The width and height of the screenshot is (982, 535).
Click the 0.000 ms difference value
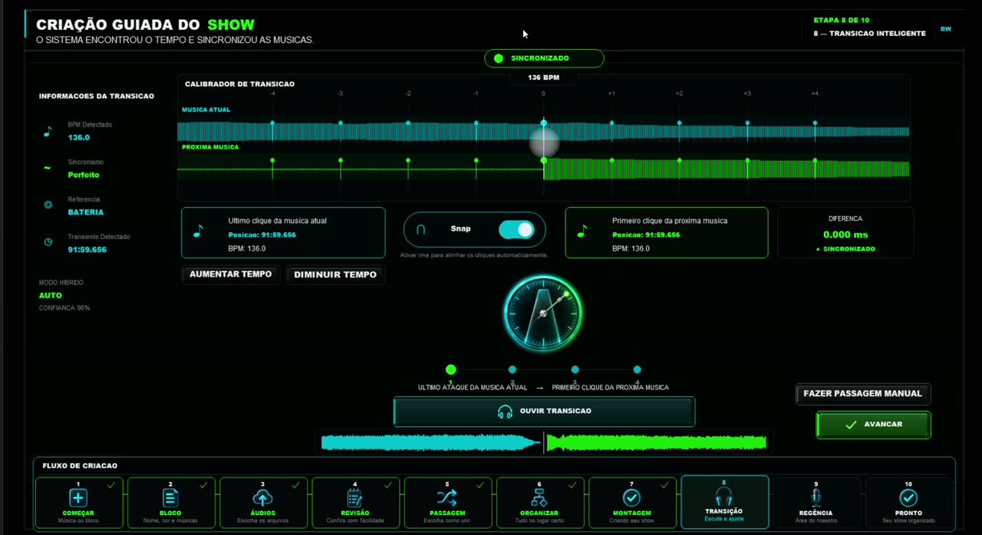(845, 235)
